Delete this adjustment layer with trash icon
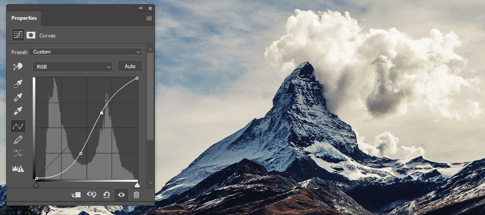This screenshot has width=485, height=215. click(136, 195)
